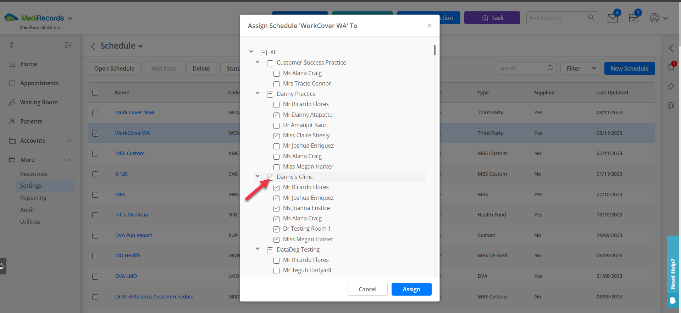Image resolution: width=681 pixels, height=313 pixels.
Task: Uncheck the Danny's Clinic checkbox
Action: click(x=270, y=177)
